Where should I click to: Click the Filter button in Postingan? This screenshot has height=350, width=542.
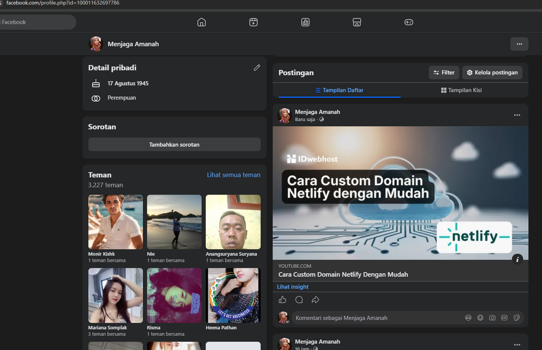pyautogui.click(x=444, y=73)
